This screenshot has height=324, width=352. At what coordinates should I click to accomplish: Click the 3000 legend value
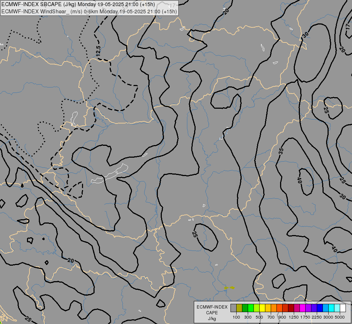coord(328,317)
